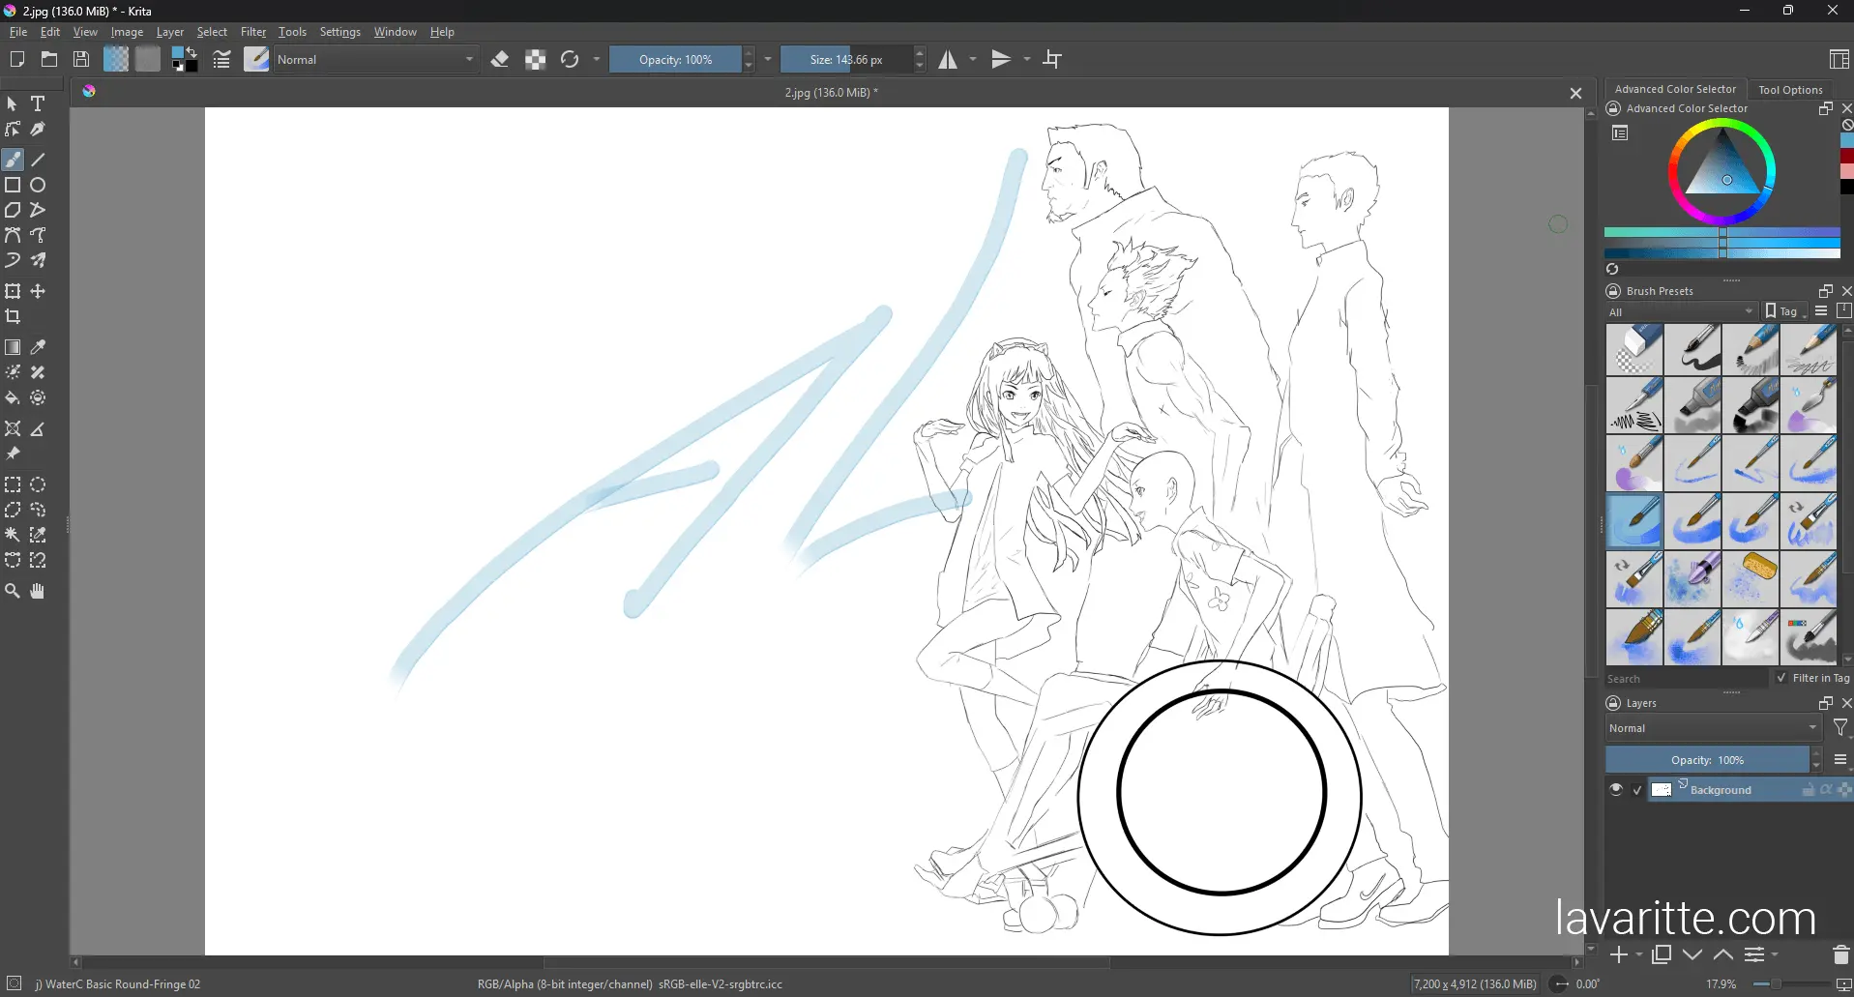
Task: Select the Crop tool
Action: pos(13,316)
